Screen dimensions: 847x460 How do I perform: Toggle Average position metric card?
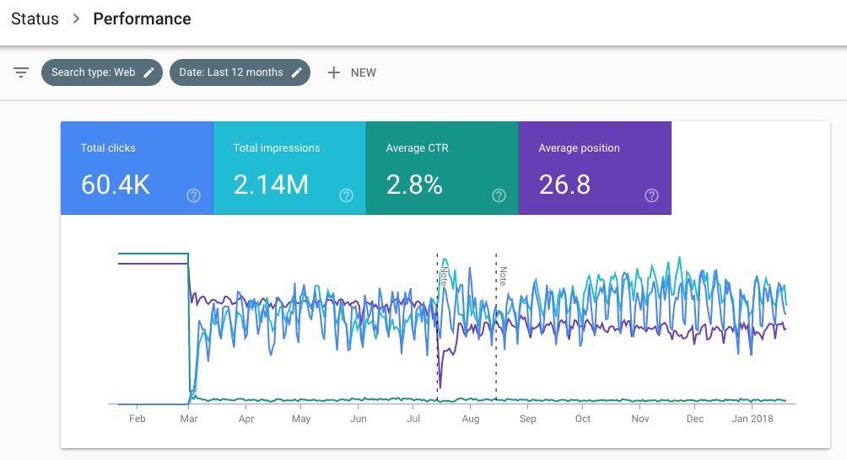click(x=595, y=168)
